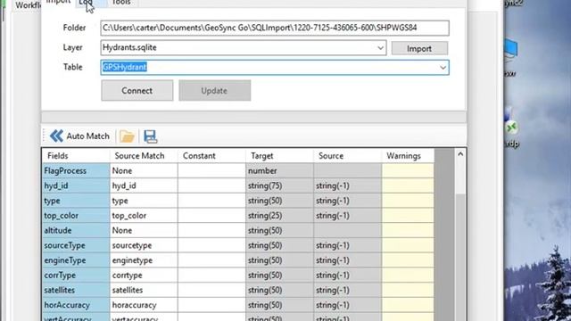Click the Connect button
Screen dimensions: 571x321
click(137, 91)
